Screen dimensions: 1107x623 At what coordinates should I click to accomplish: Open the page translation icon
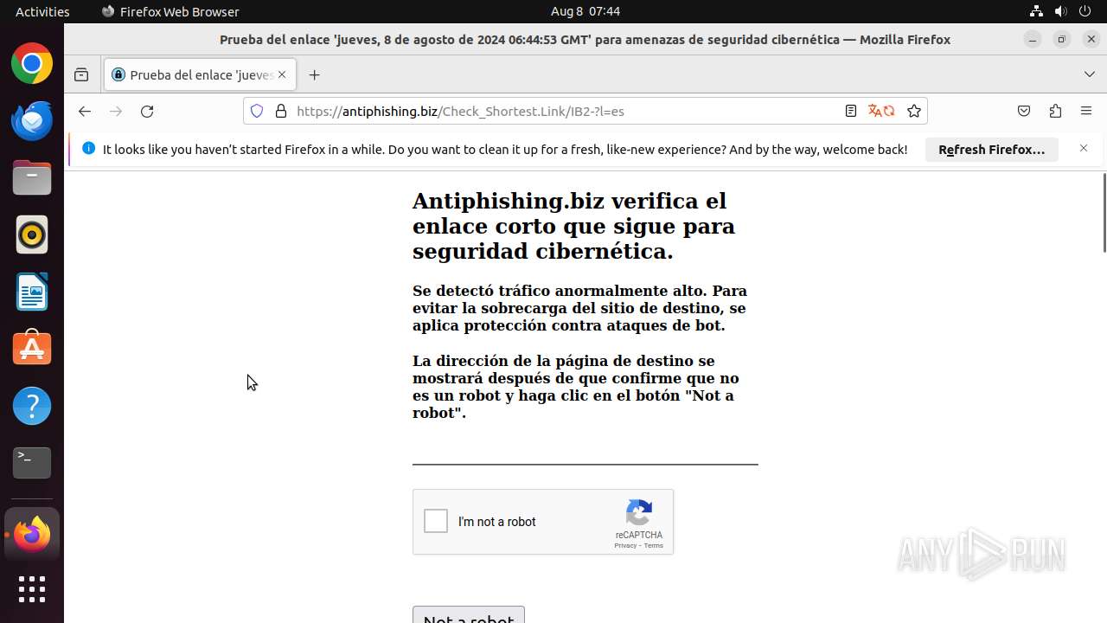(x=881, y=111)
